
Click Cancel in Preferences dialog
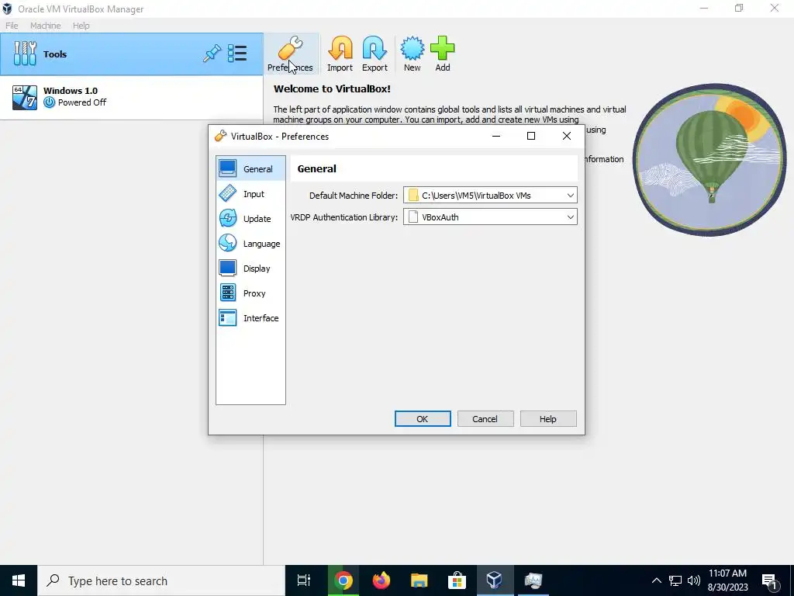(x=485, y=418)
